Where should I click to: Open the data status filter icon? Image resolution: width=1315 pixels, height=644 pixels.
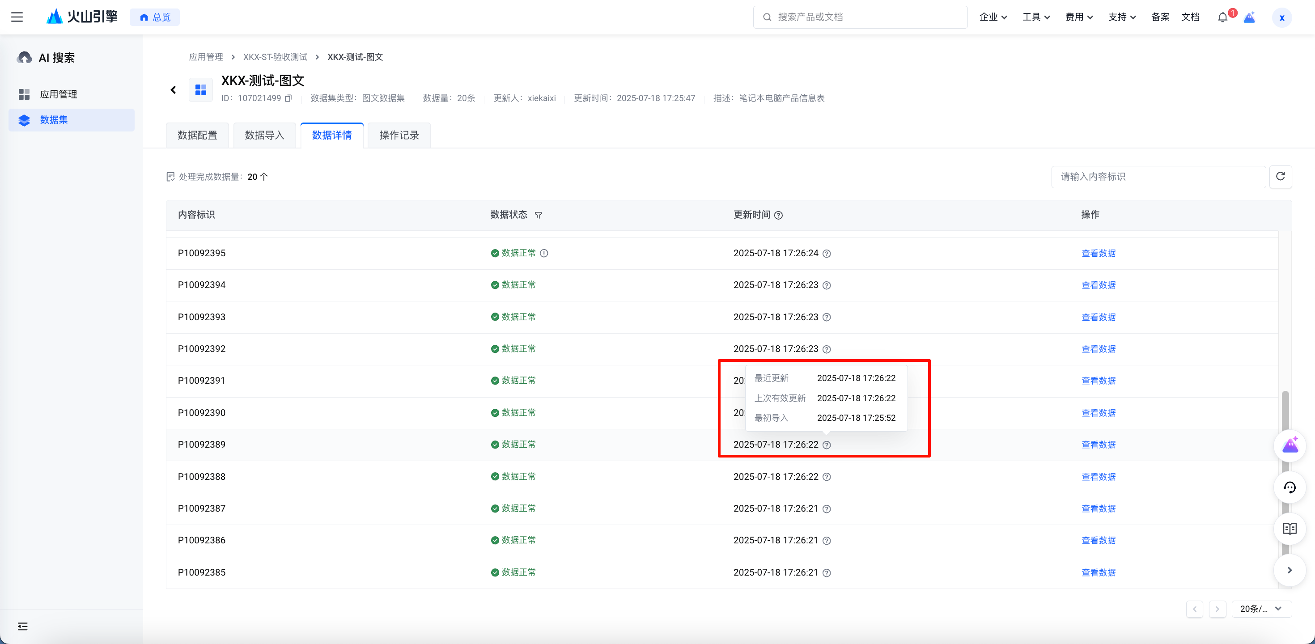click(x=538, y=216)
